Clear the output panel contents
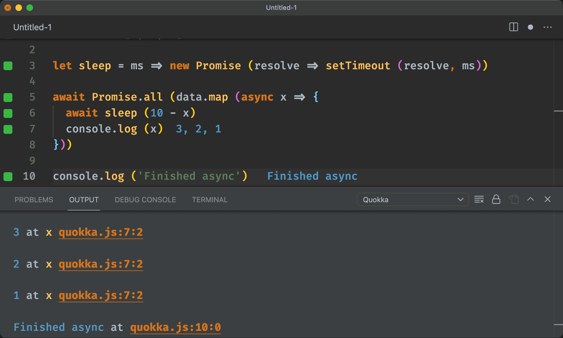This screenshot has width=563, height=338. tap(479, 200)
